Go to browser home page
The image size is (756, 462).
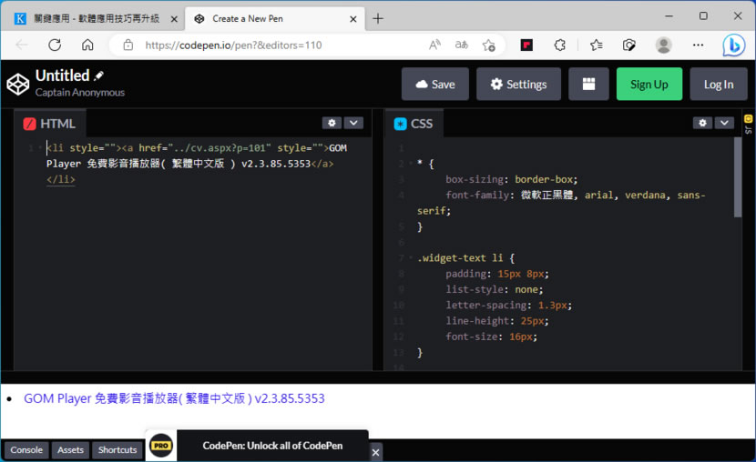[87, 45]
